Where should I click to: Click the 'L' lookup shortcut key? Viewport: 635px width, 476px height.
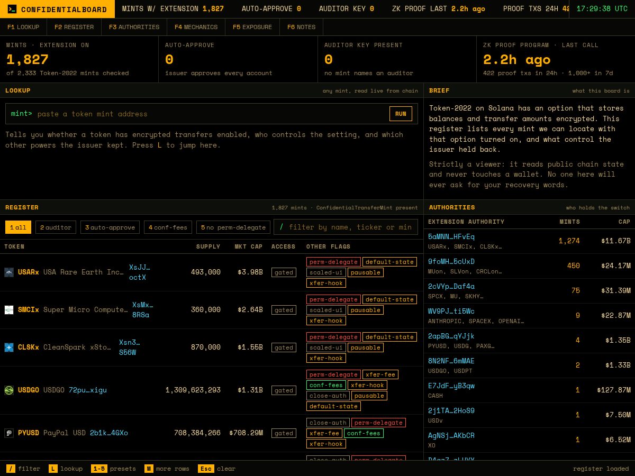[x=53, y=469]
